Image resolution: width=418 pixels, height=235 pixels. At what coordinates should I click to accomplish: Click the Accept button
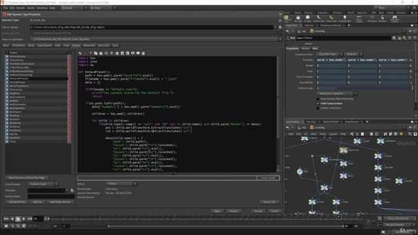(259, 211)
